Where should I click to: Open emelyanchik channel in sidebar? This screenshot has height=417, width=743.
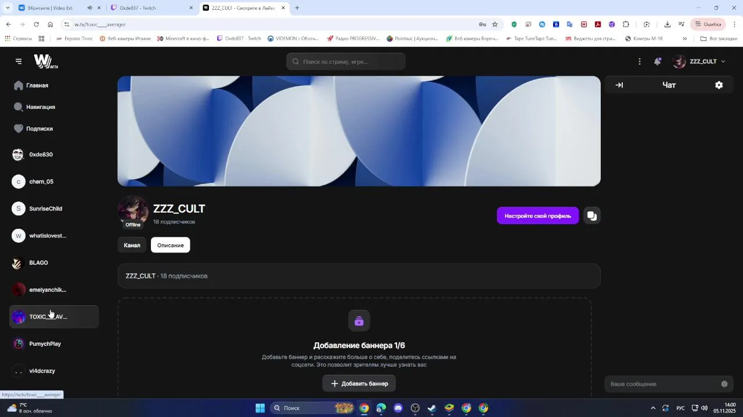54,290
